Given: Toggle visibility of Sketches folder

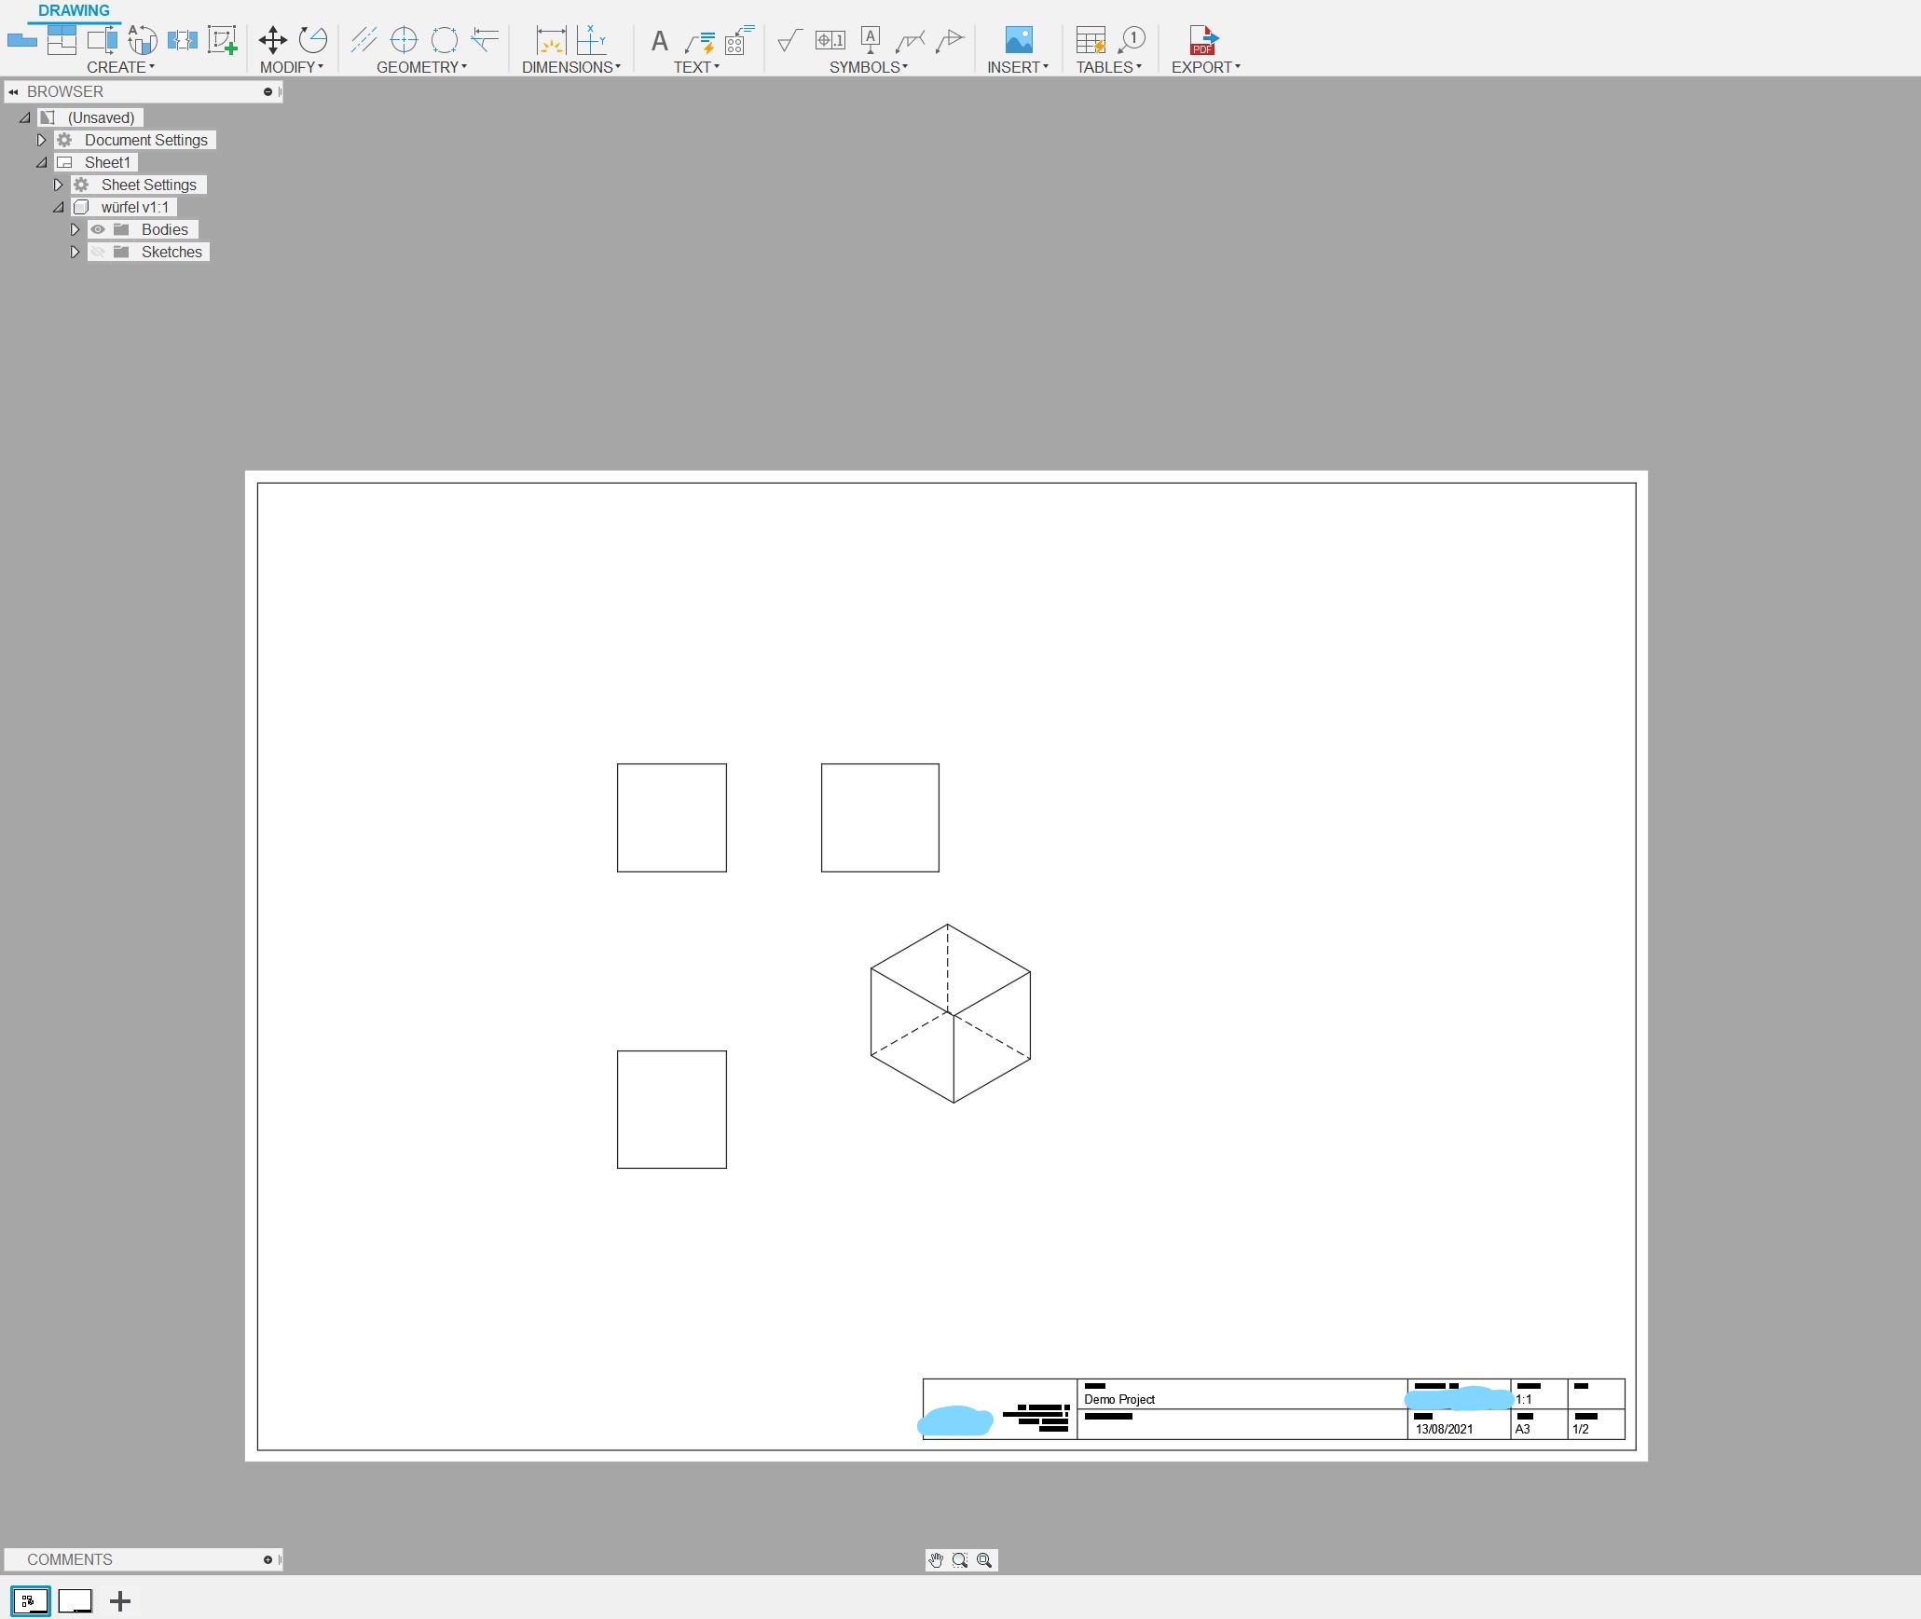Looking at the screenshot, I should click(98, 252).
